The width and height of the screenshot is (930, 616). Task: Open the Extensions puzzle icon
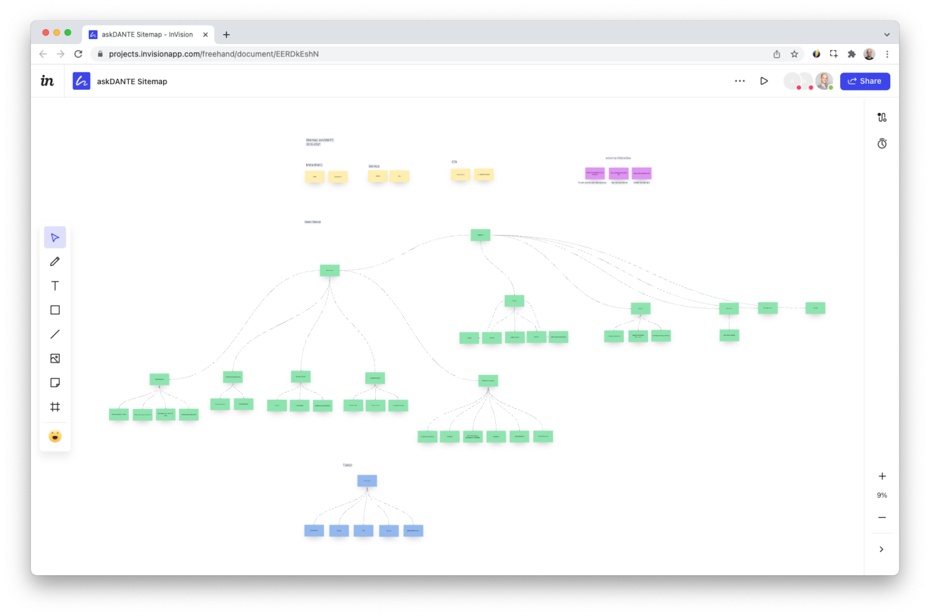tap(852, 54)
